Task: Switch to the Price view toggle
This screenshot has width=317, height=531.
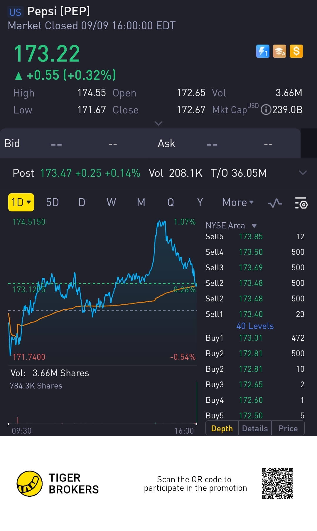Action: coord(288,428)
